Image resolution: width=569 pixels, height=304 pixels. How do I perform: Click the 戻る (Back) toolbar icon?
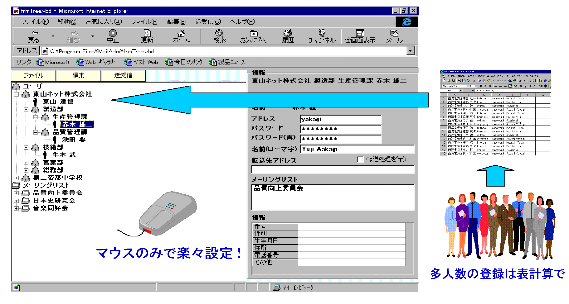(x=34, y=36)
